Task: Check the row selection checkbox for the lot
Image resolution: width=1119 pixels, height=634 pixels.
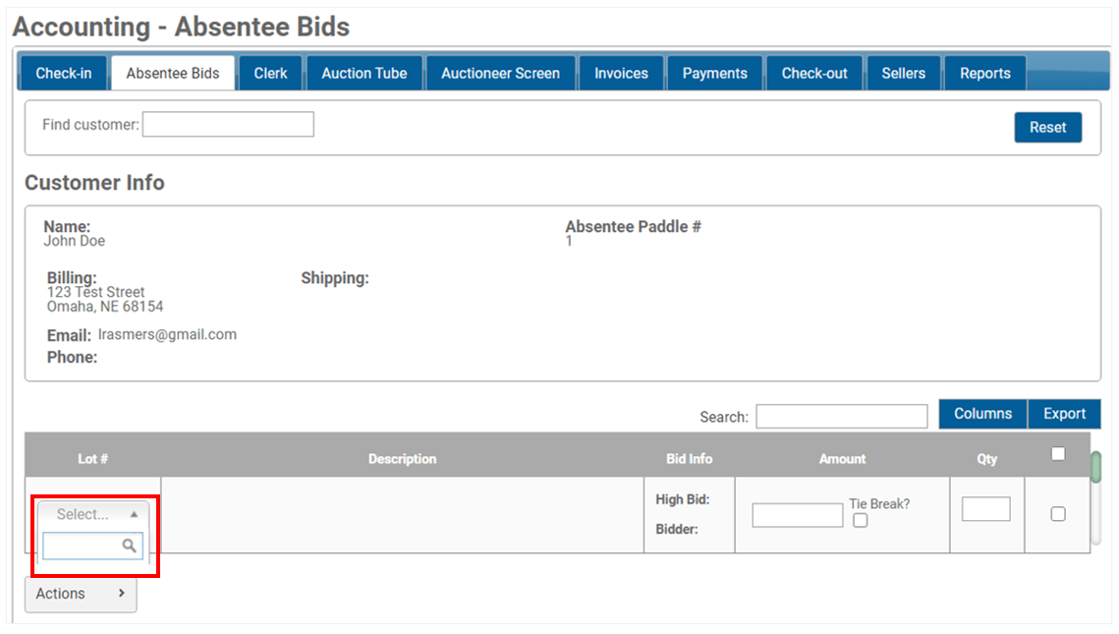Action: pos(1058,514)
